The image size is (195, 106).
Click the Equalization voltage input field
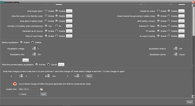coord(30,49)
